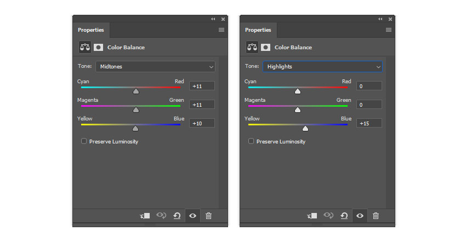The width and height of the screenshot is (466, 248).
Task: View previous state in Highlights panel
Action: click(x=328, y=215)
